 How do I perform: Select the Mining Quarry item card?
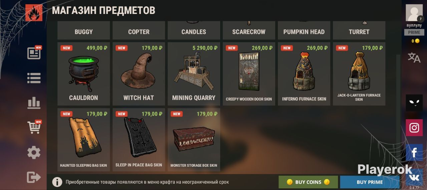[x=194, y=74]
